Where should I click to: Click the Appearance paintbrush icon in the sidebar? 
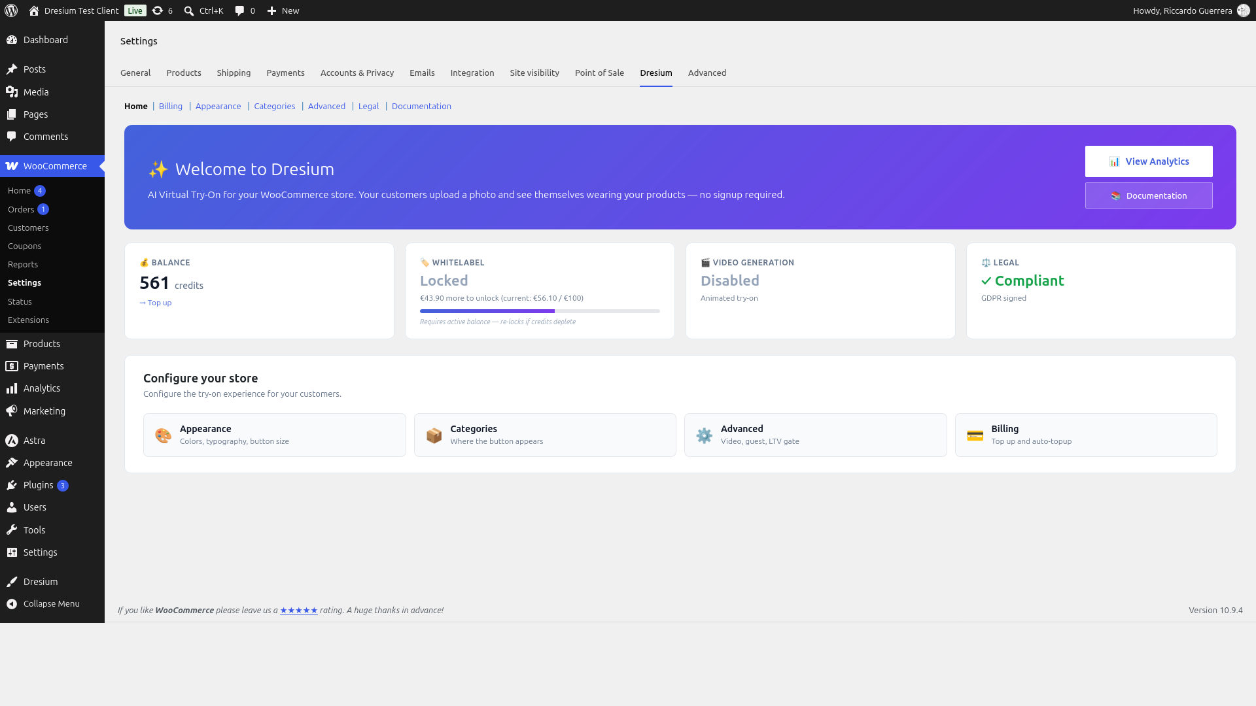point(12,463)
